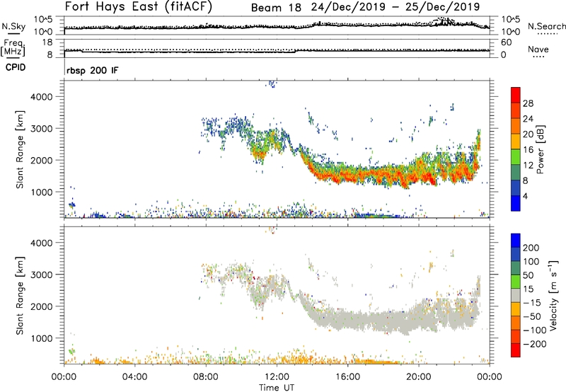This screenshot has width=566, height=392.
Task: Click the '200' velocity scale value
Action: click(x=531, y=248)
